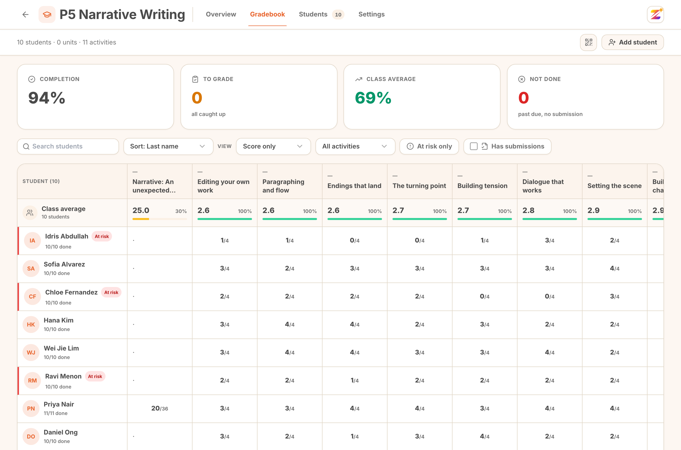Select the Gradebook tab
Image resolution: width=681 pixels, height=450 pixels.
click(x=267, y=14)
